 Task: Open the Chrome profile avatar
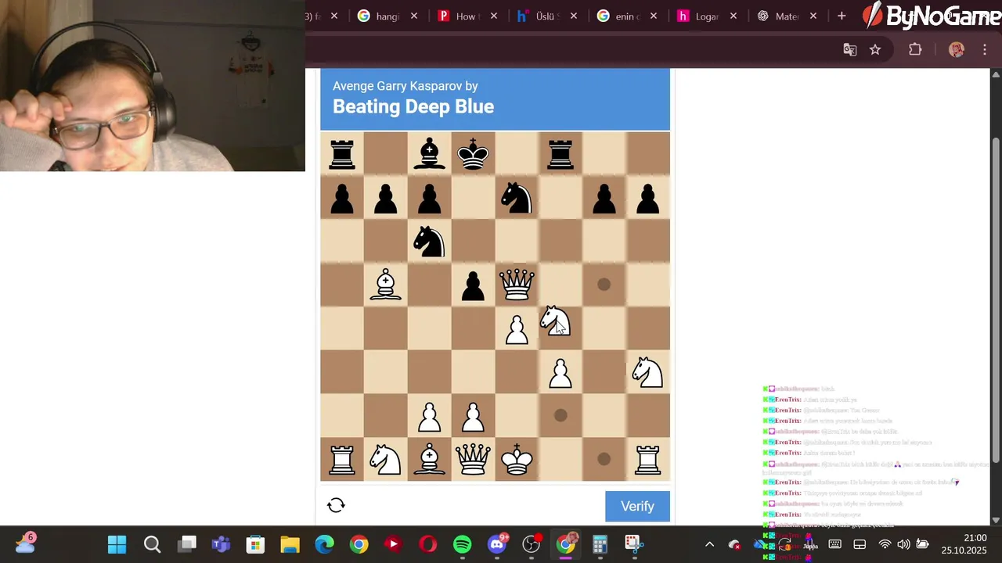pos(956,49)
